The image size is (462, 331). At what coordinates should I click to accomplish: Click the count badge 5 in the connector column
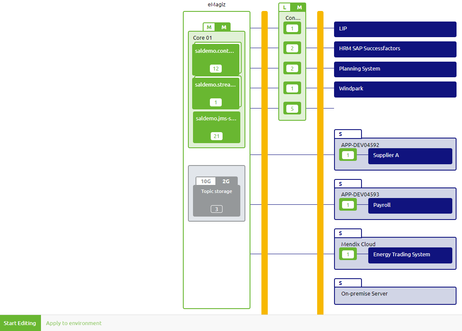tap(292, 108)
